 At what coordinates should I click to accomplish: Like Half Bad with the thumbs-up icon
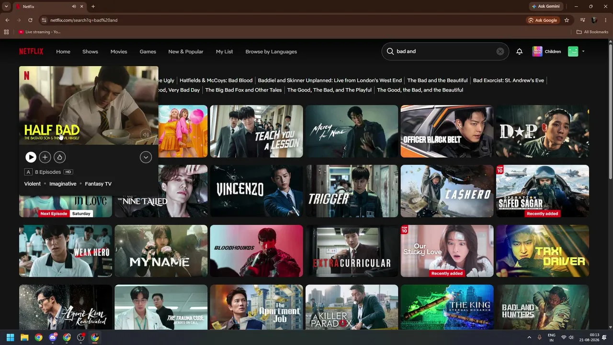pos(59,157)
